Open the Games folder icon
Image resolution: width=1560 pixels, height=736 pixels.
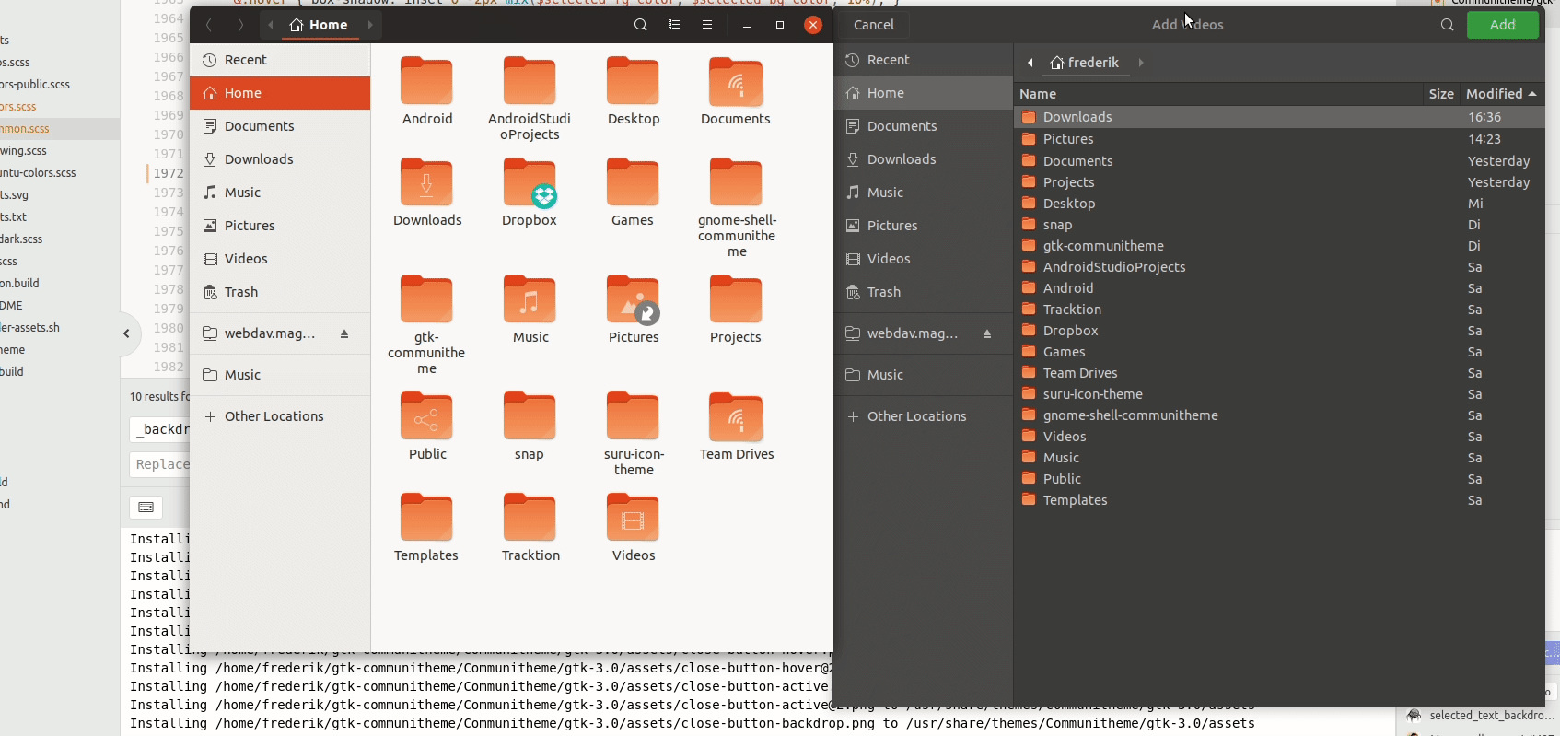tap(633, 182)
